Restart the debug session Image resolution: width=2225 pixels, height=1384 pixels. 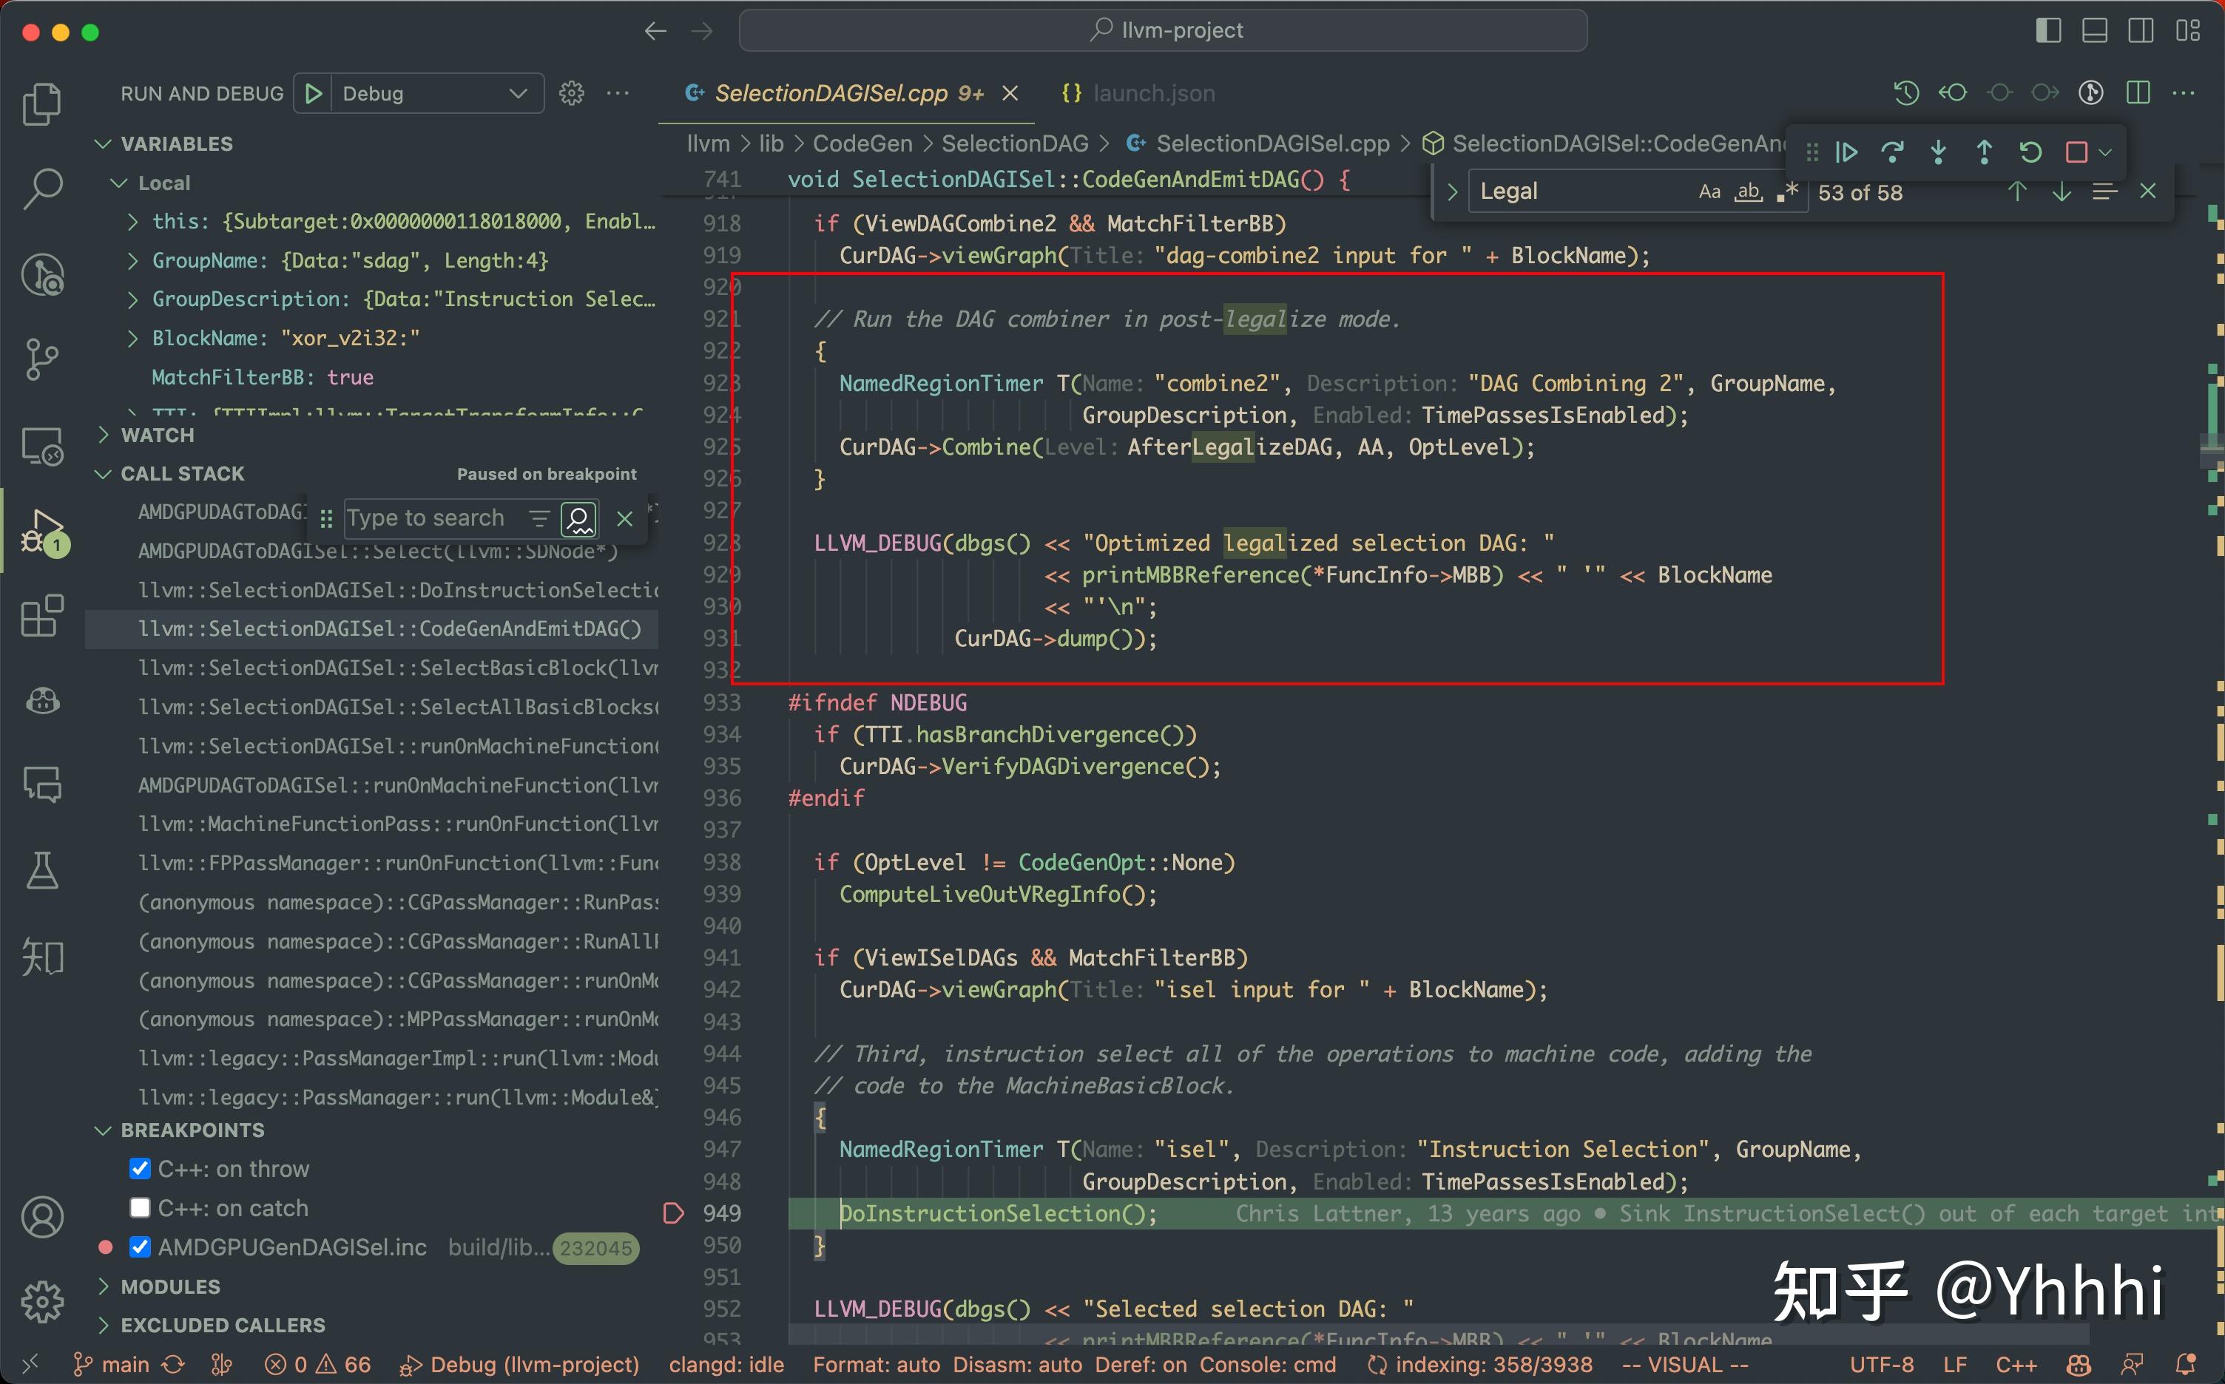click(x=2030, y=152)
